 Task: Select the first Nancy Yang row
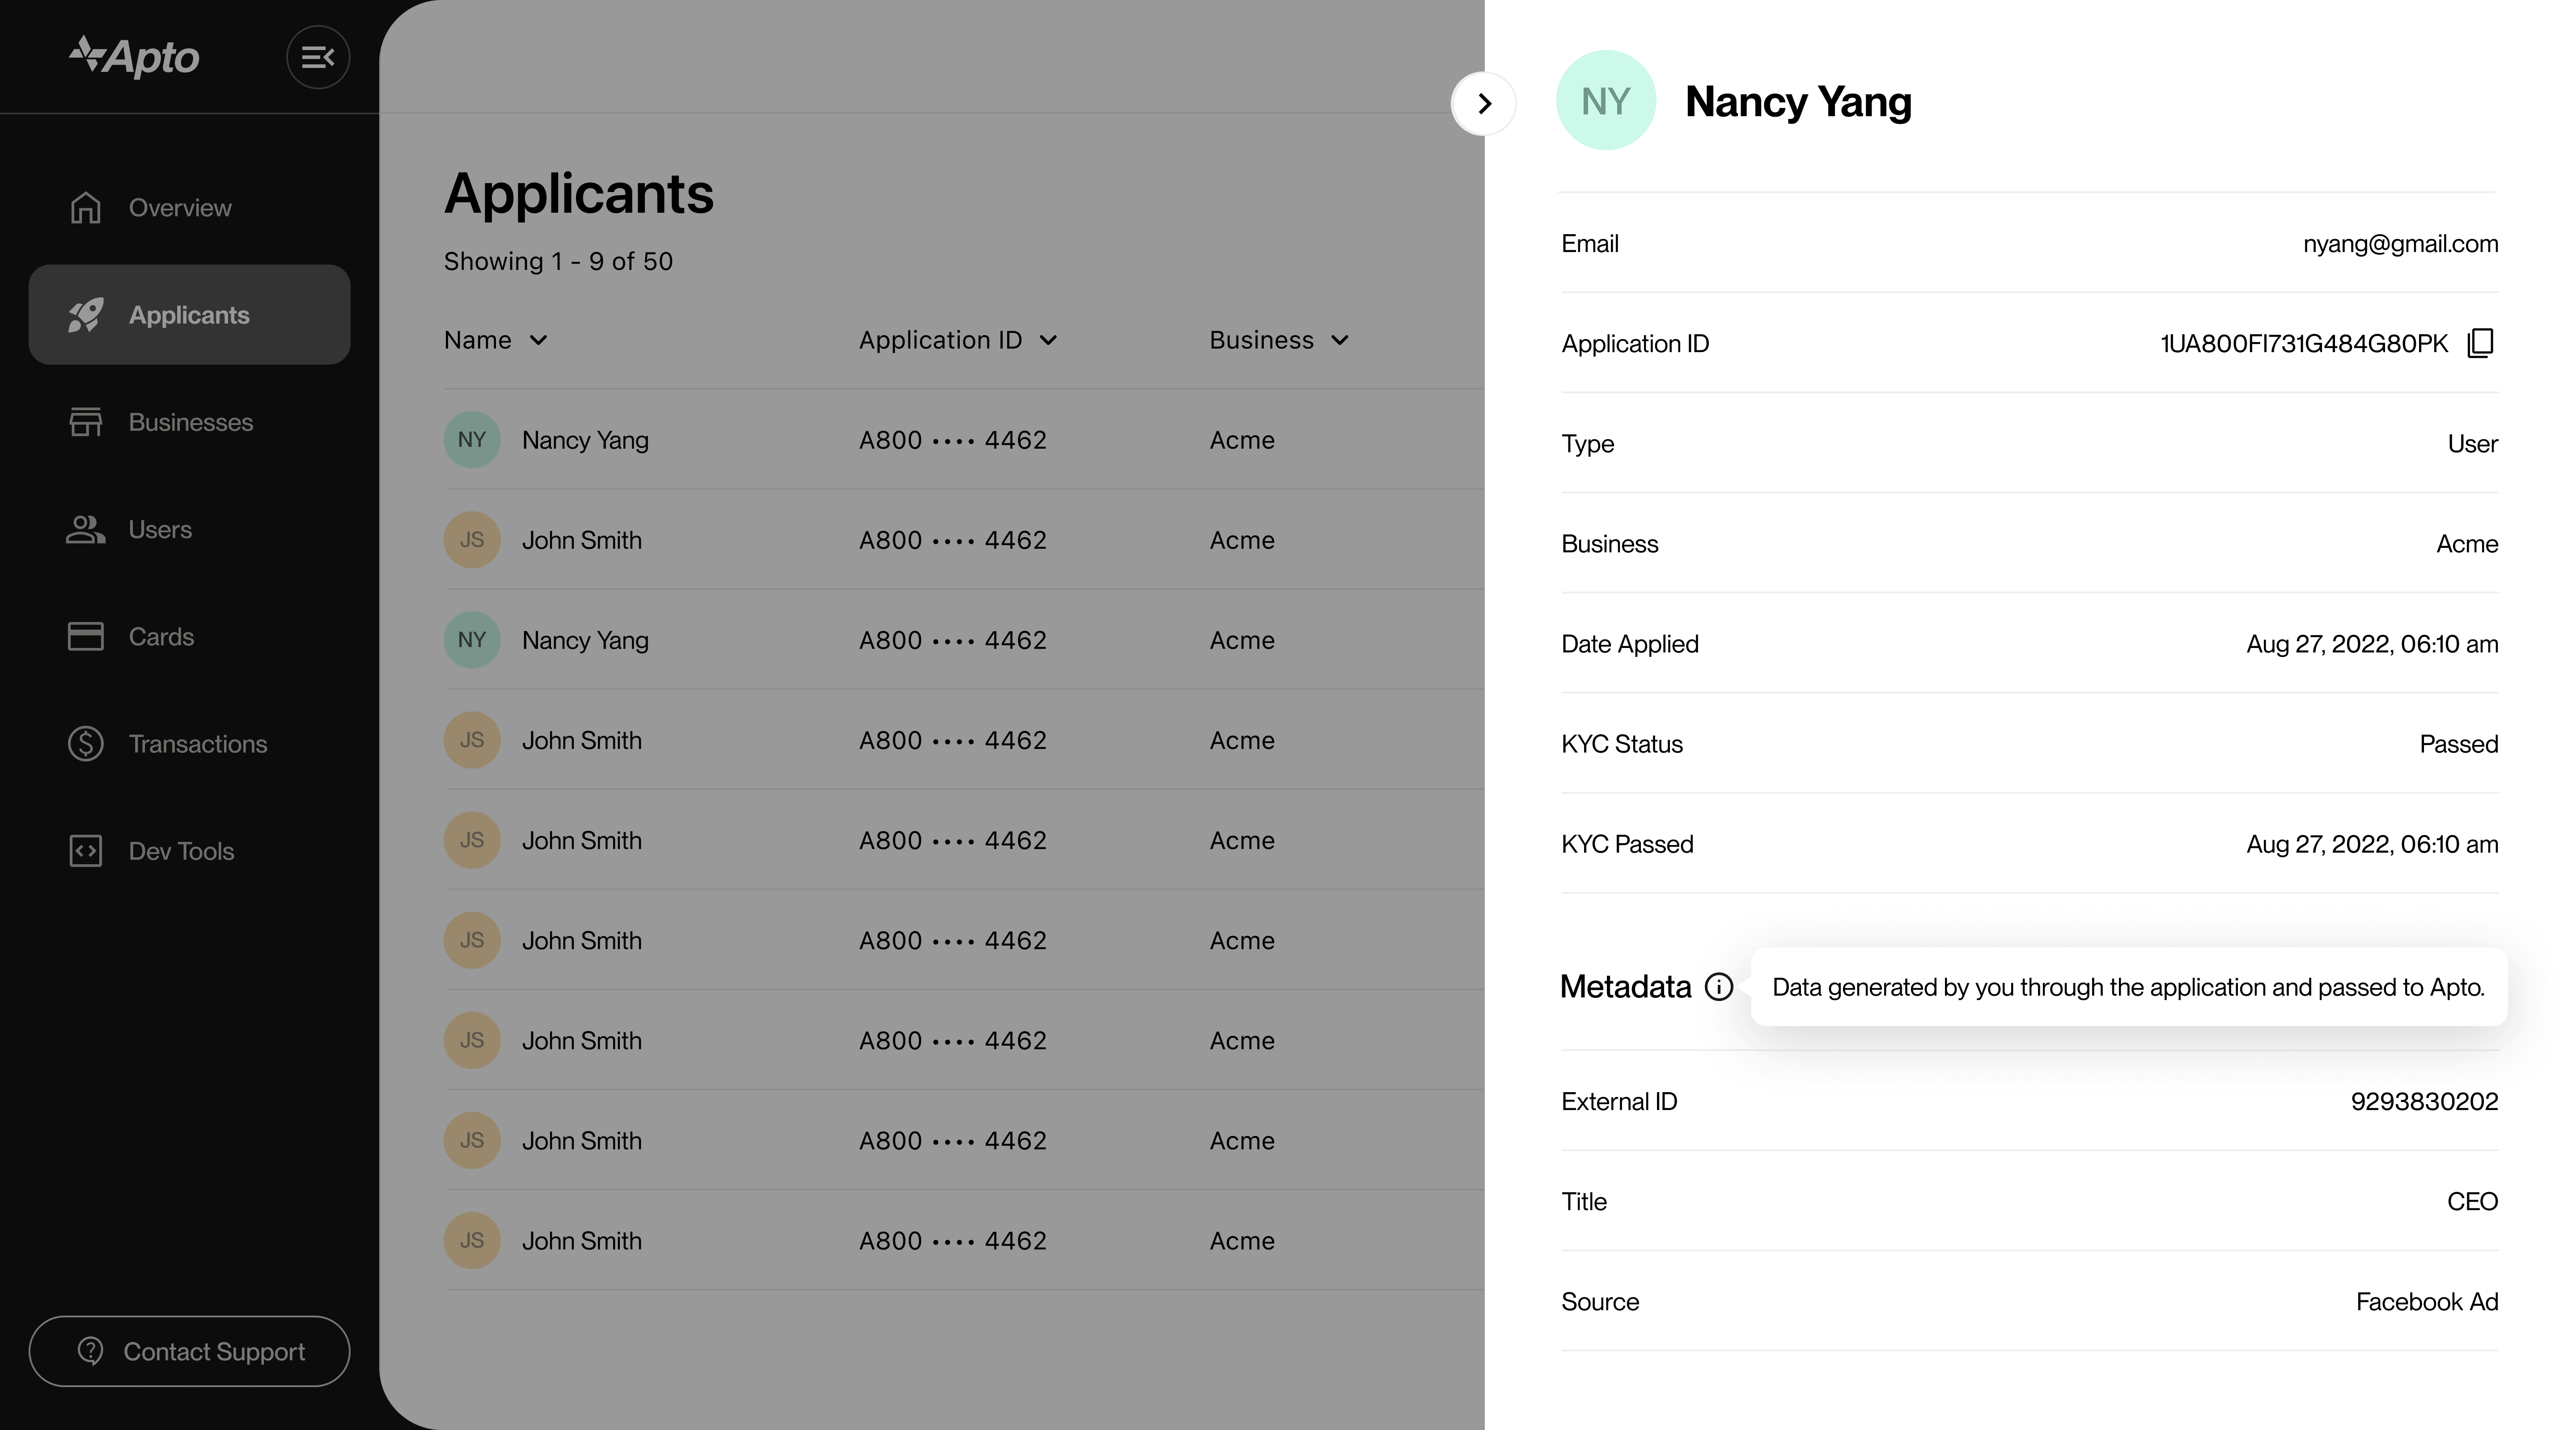585,441
